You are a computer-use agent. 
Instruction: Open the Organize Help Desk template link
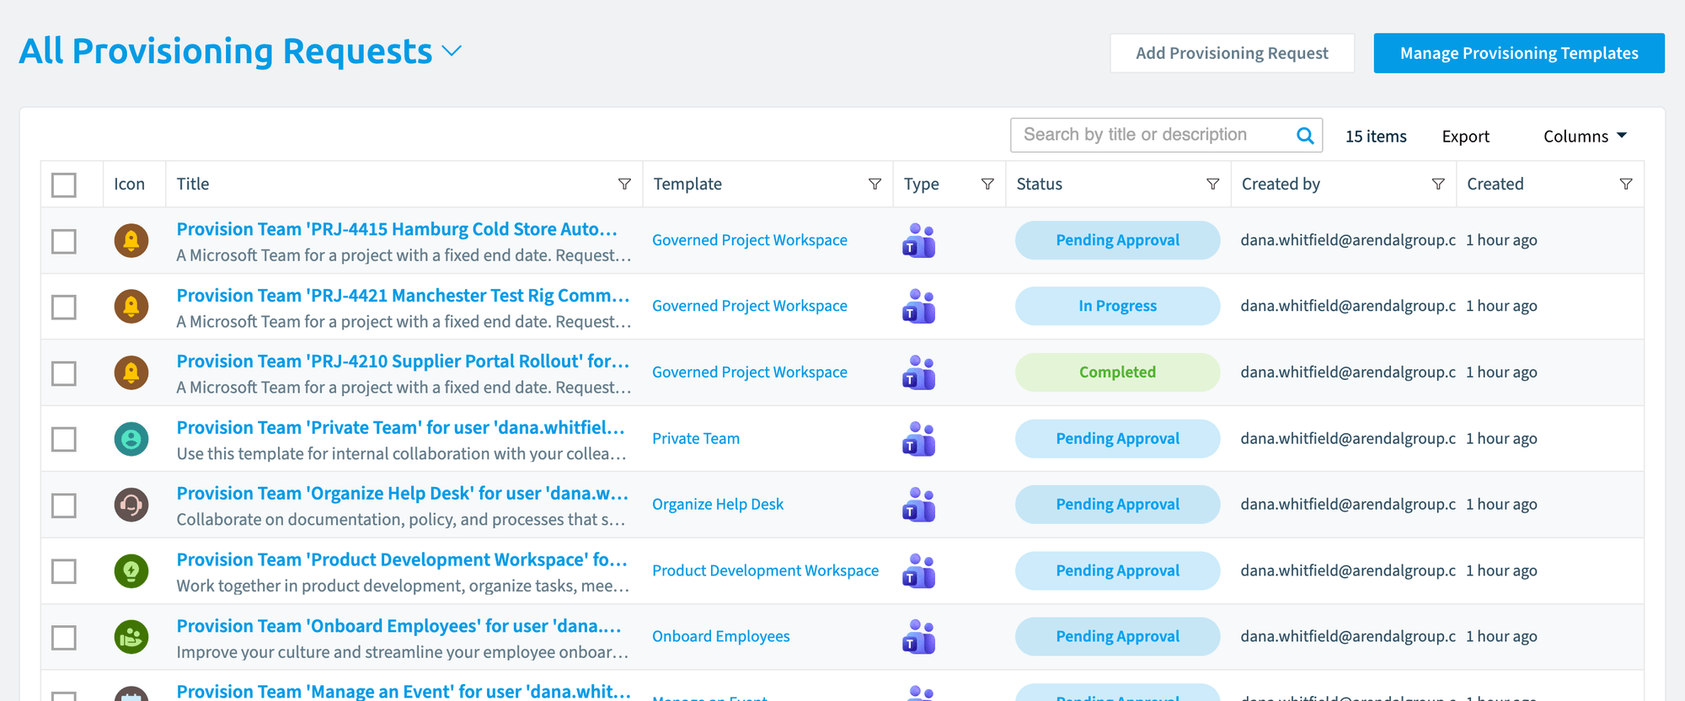718,504
